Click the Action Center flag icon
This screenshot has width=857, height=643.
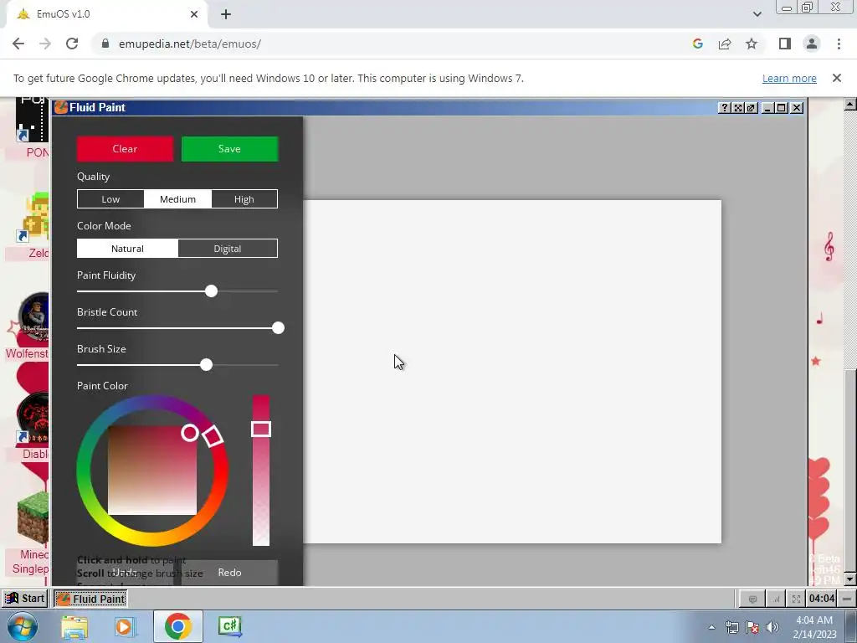tap(752, 627)
